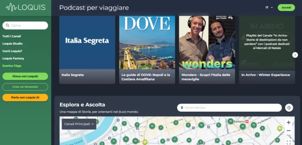Open Wonders - Scopri l'Italia delle meraviglie title

coord(206,77)
